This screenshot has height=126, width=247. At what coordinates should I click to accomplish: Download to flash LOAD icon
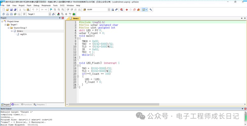point(24,14)
